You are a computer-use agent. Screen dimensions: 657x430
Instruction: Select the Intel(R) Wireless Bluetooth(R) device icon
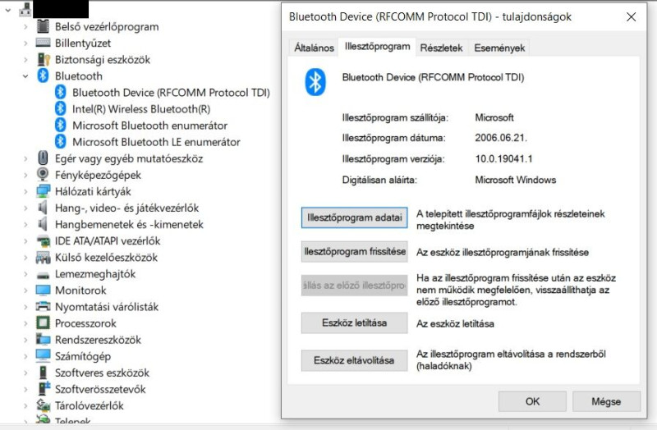[60, 109]
